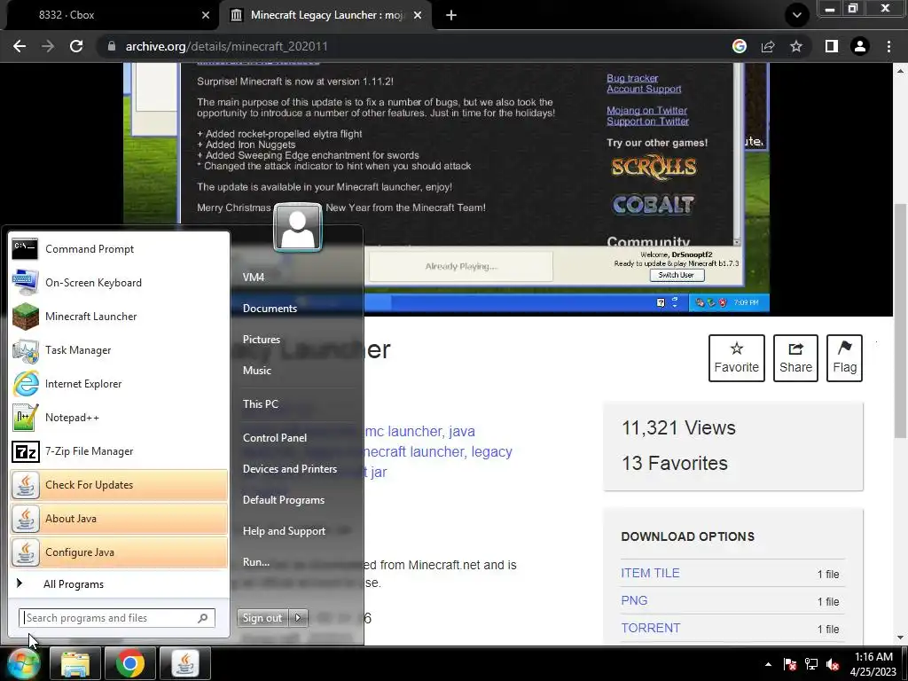Close the Minecraft Legacy Launcher tab
The height and width of the screenshot is (681, 908).
[x=418, y=15]
